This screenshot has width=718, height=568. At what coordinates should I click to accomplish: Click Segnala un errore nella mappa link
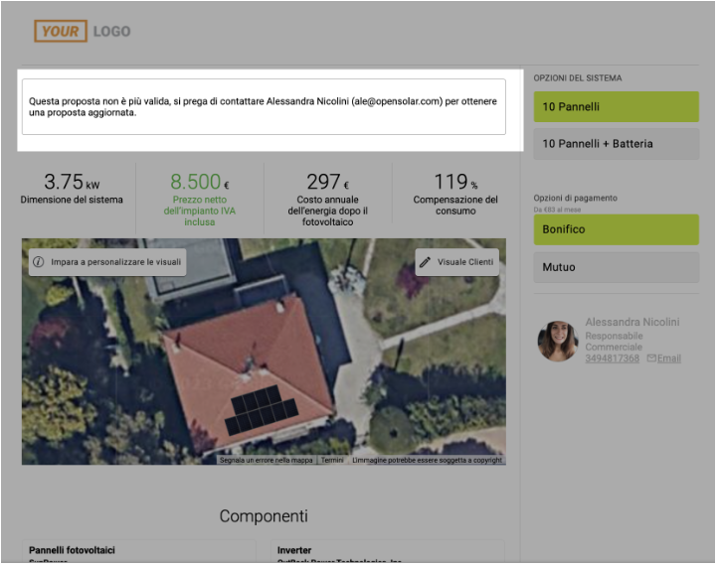(267, 461)
